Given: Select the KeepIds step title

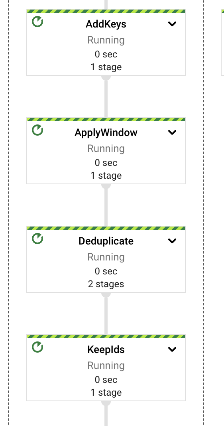Looking at the screenshot, I should [106, 349].
